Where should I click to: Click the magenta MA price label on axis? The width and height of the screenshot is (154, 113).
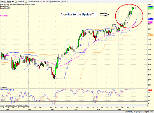(150, 23)
